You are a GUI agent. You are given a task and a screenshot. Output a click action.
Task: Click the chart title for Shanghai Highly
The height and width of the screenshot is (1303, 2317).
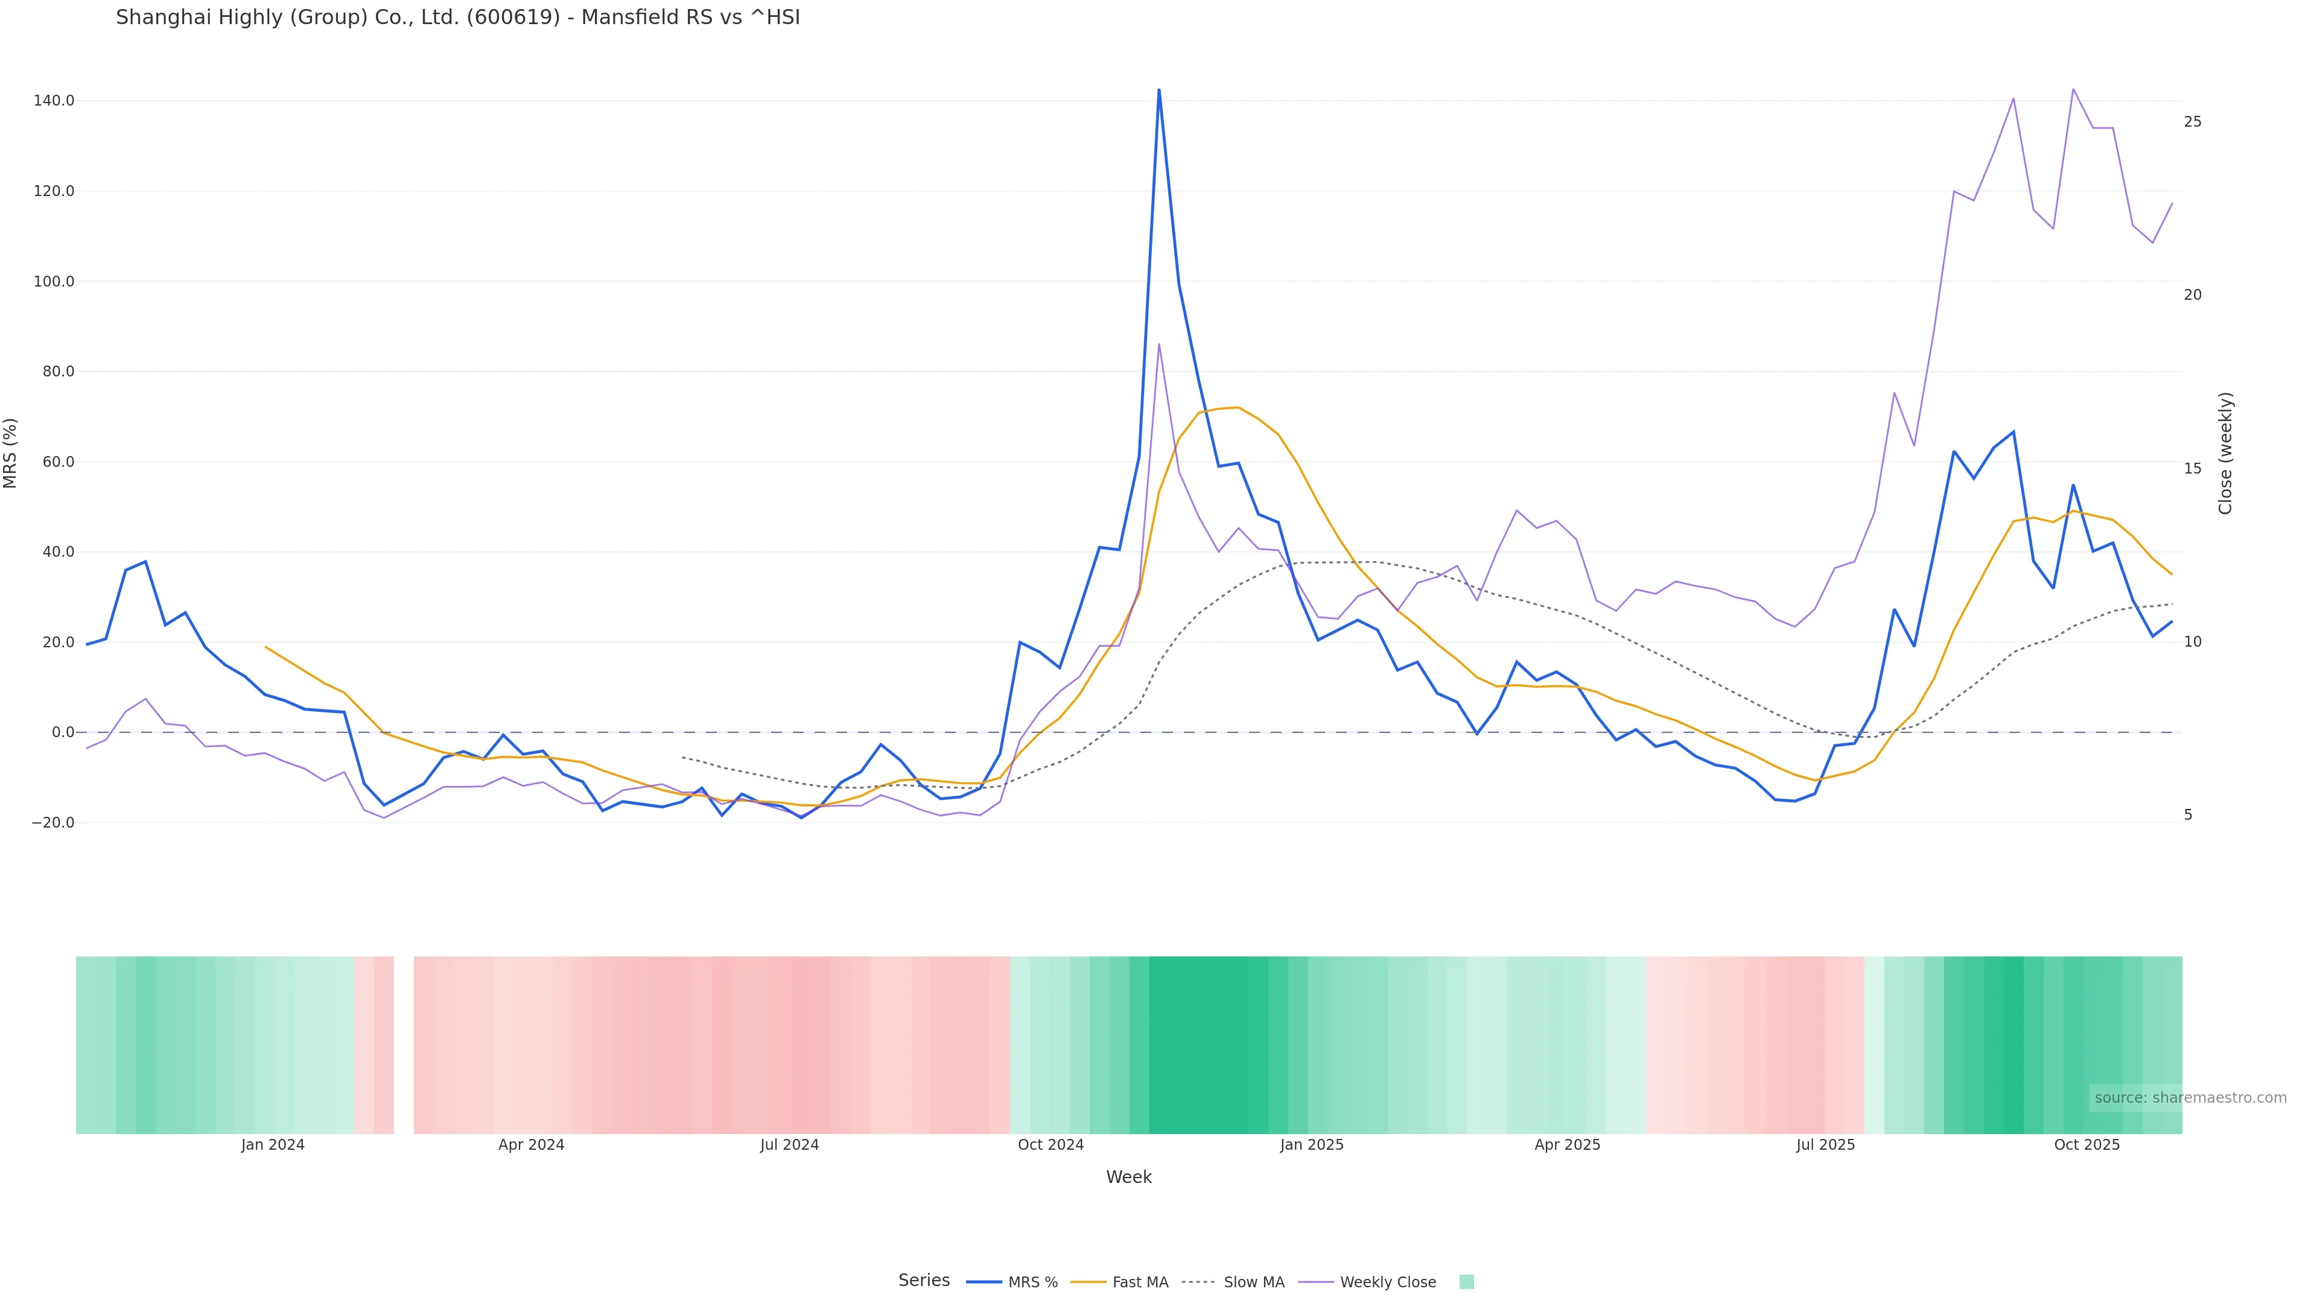[x=457, y=17]
